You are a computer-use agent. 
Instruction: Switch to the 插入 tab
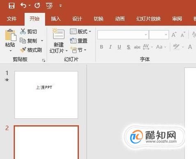(x=56, y=18)
